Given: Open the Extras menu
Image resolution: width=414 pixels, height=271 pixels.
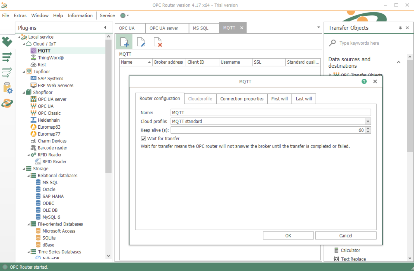Looking at the screenshot, I should (20, 15).
